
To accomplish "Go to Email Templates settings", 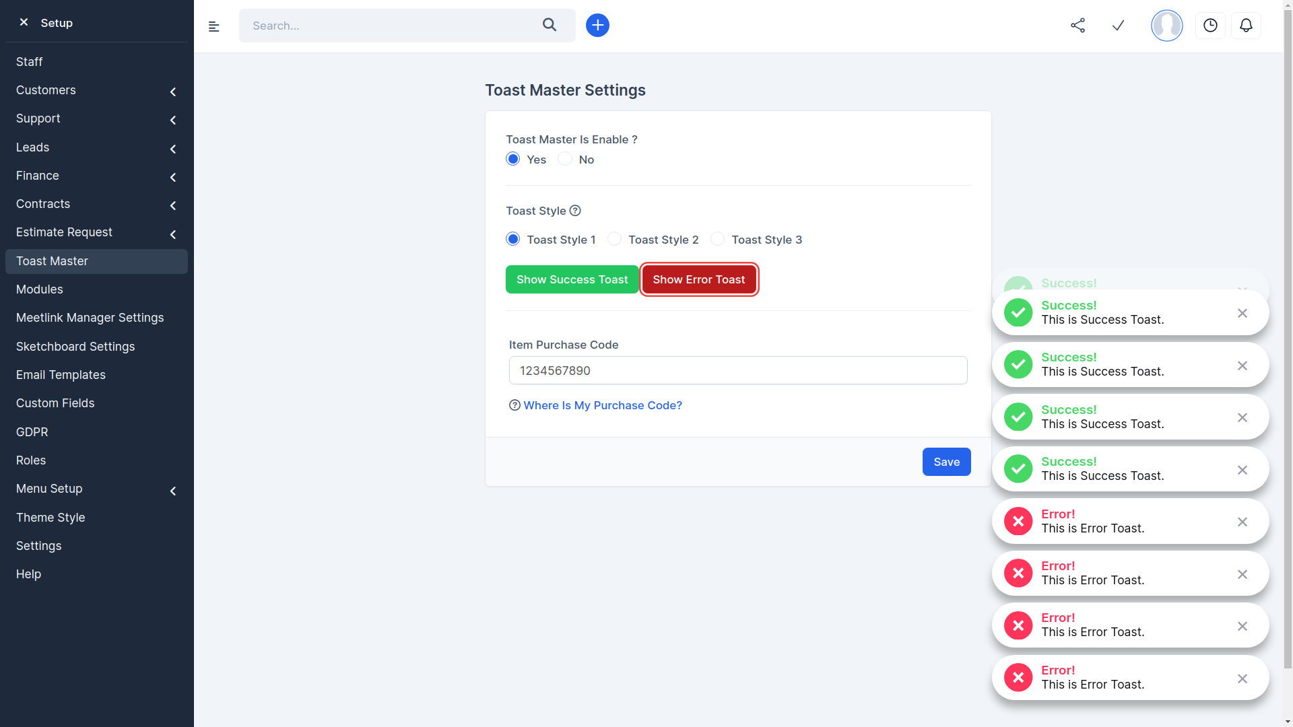I will (x=61, y=375).
